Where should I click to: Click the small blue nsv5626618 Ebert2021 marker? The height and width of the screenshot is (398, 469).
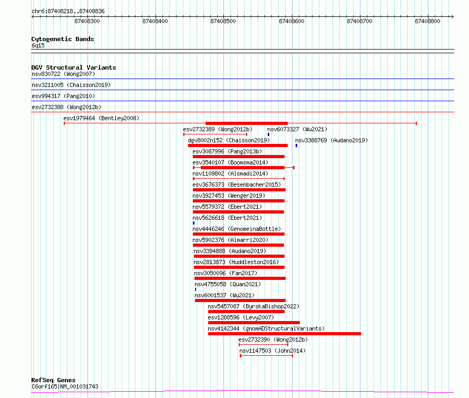[193, 223]
